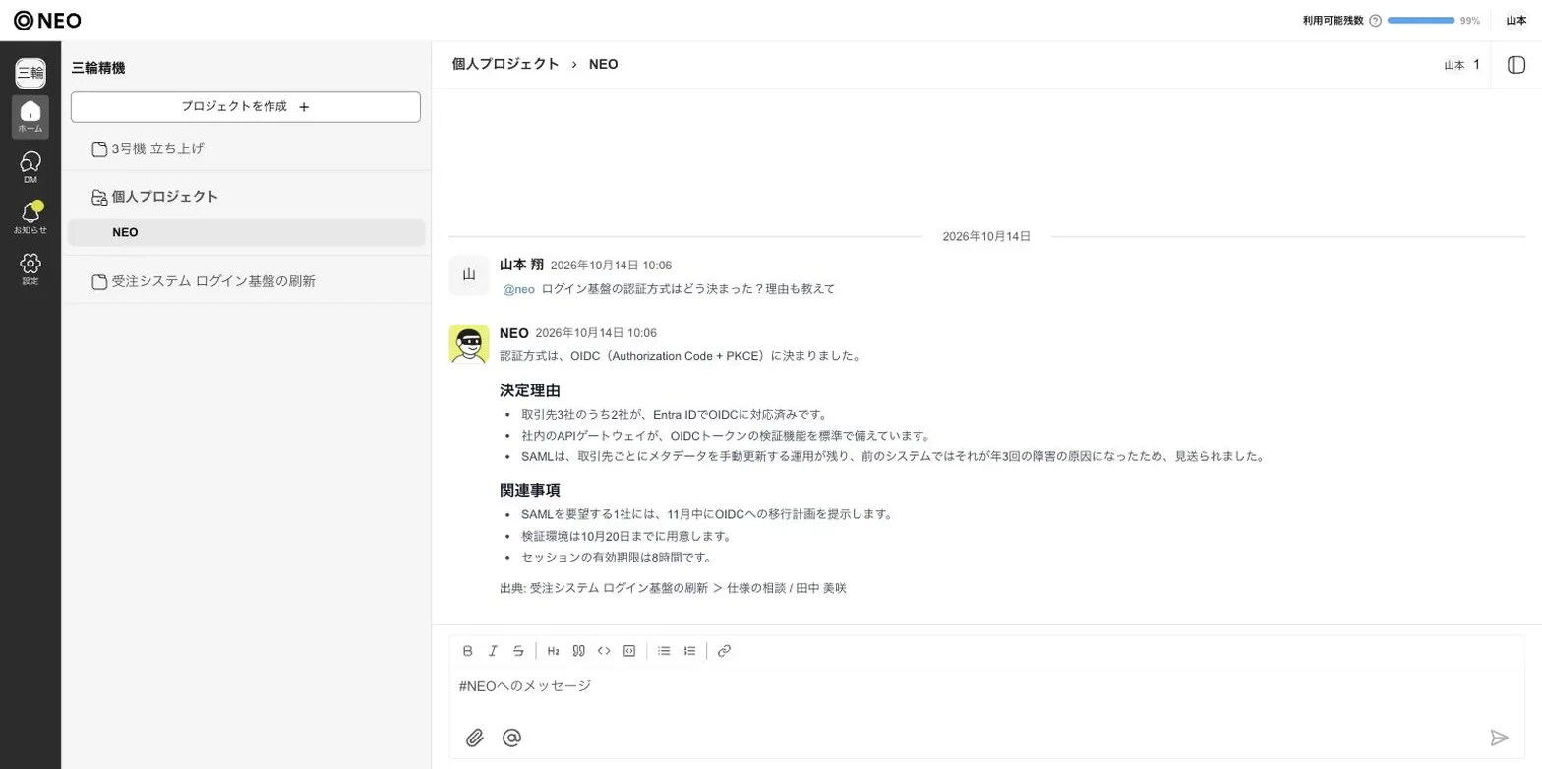
Task: Send the message with arrow icon
Action: coord(1499,738)
